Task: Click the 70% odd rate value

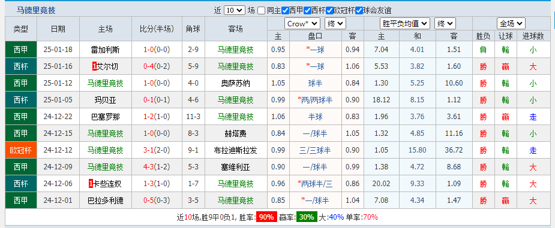Action: [370, 217]
